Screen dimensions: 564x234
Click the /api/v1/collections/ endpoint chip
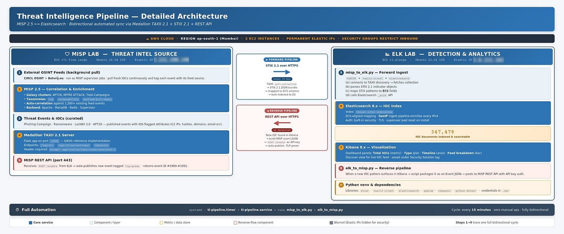coord(74,145)
